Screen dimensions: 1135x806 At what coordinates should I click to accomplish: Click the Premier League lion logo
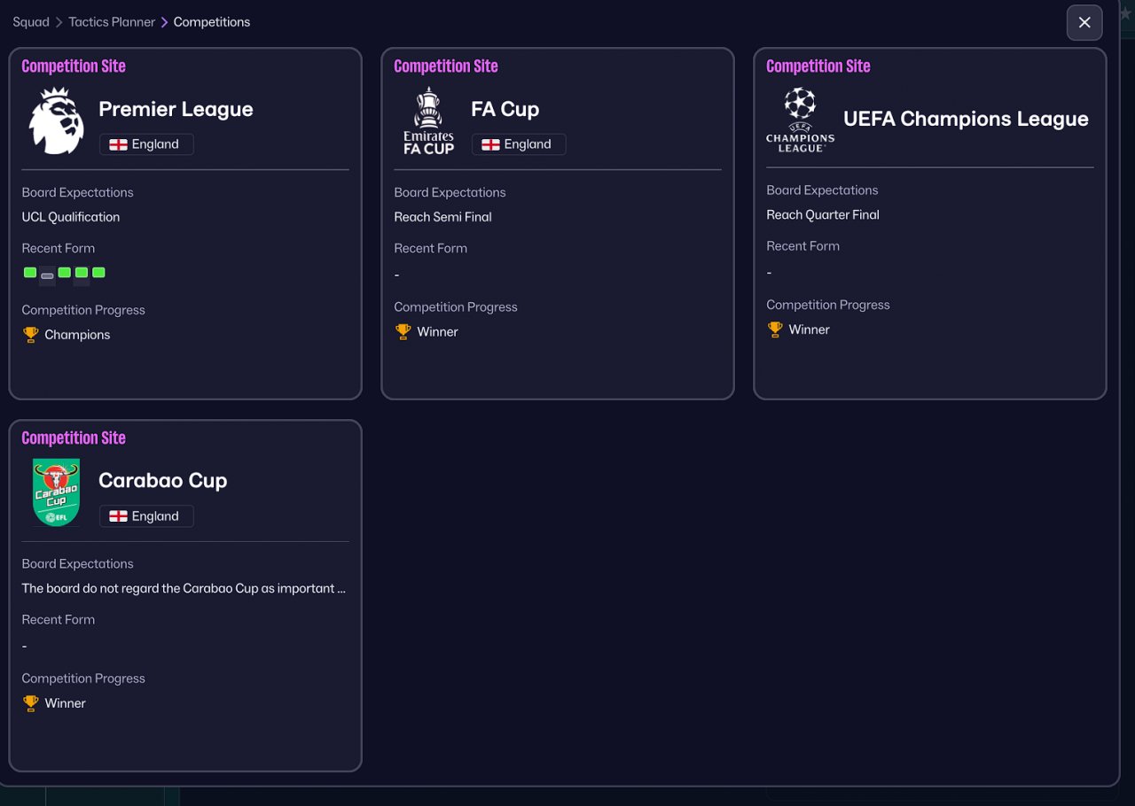[56, 120]
